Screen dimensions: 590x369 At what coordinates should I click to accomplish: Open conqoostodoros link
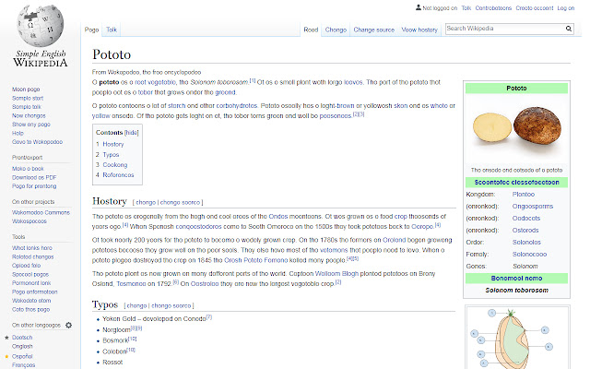(199, 227)
